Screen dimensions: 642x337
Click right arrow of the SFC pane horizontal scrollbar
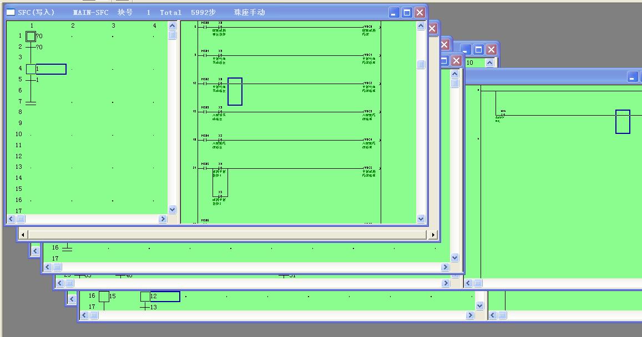(x=163, y=219)
